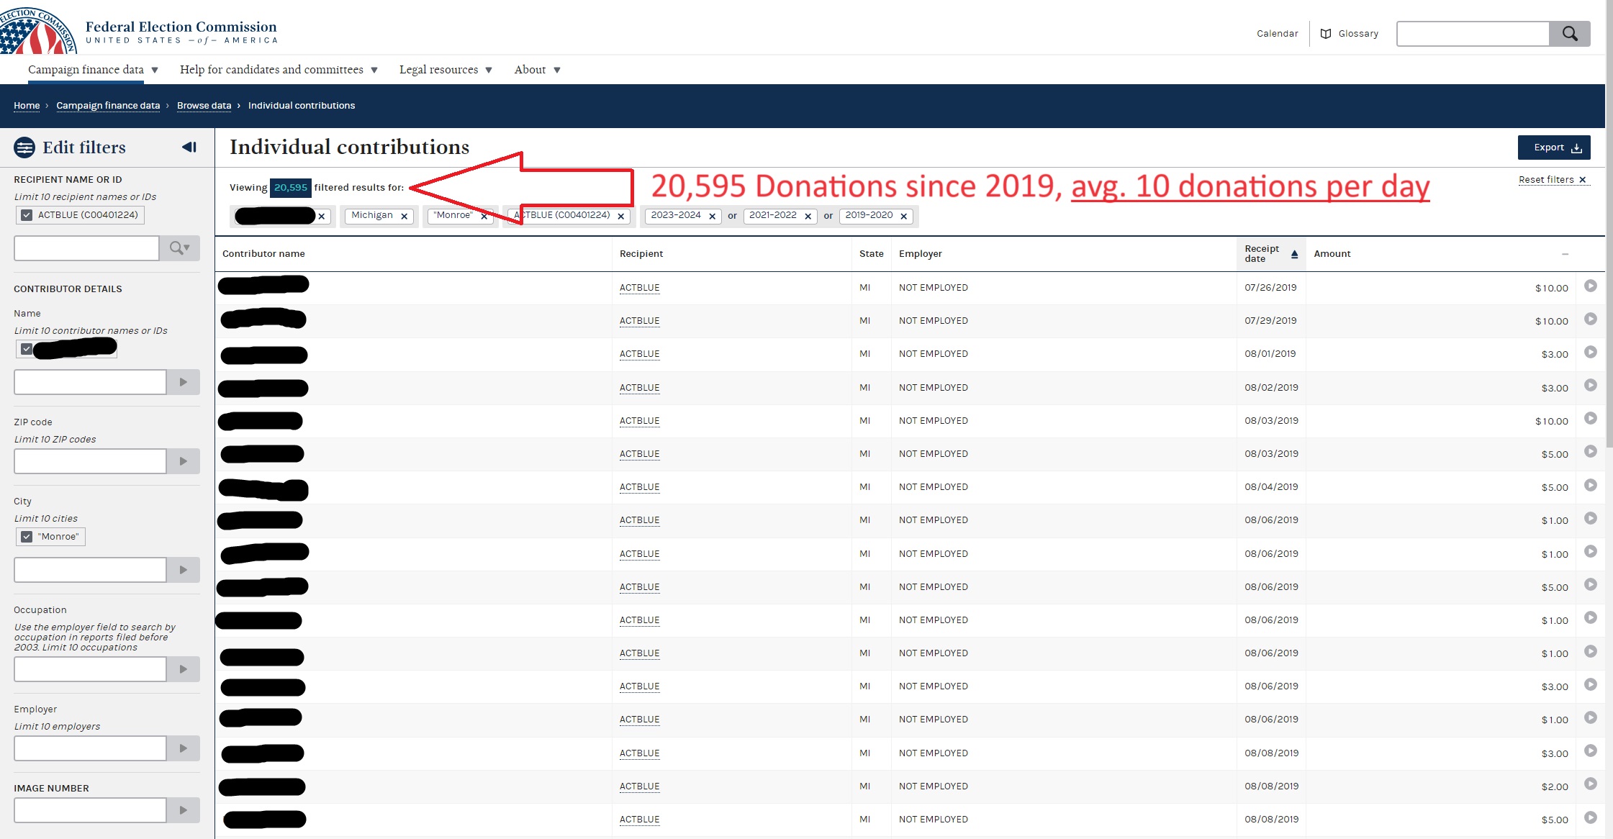This screenshot has height=839, width=1613.
Task: Expand details for the 08/08/2019 $2.00 row
Action: tap(1591, 784)
